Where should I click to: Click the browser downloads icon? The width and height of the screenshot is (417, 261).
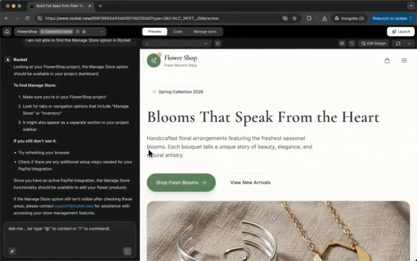(324, 18)
